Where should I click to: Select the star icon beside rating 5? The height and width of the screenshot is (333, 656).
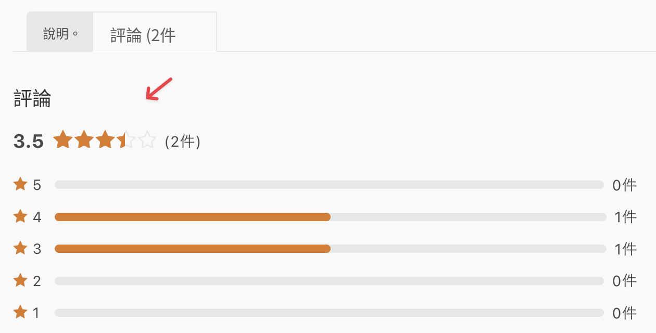tap(20, 184)
